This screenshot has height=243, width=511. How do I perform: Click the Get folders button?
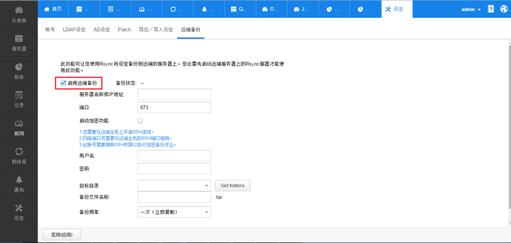(233, 186)
